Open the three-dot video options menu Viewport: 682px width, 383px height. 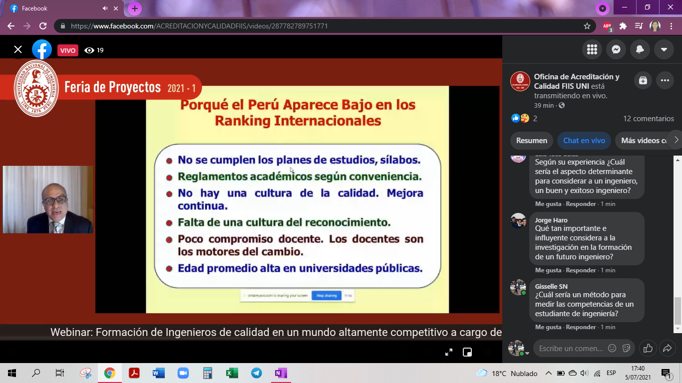point(665,80)
